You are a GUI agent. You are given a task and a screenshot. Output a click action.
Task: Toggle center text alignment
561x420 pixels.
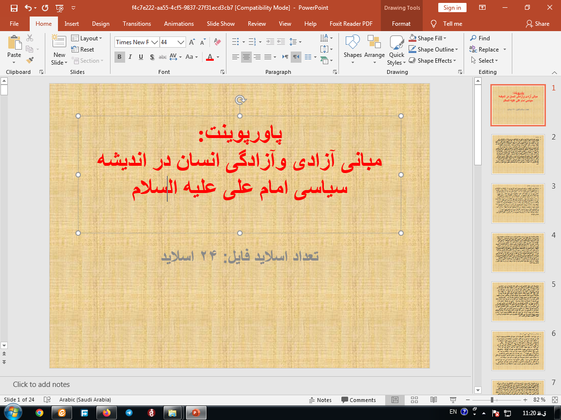tap(246, 57)
